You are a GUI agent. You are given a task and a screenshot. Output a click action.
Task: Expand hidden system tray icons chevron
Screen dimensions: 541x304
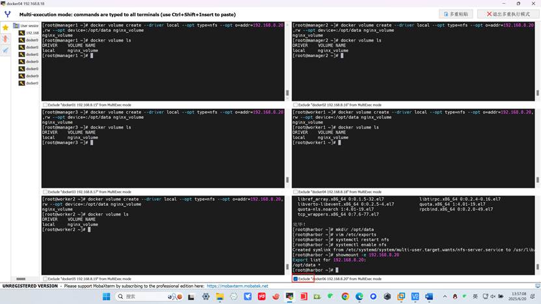[445, 296]
